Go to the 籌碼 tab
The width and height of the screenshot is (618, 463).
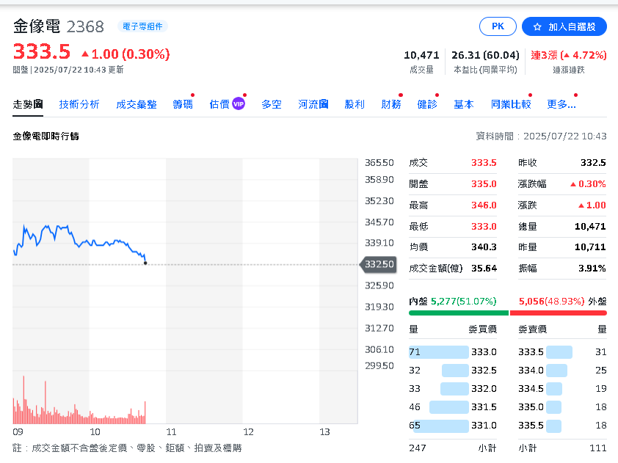183,104
